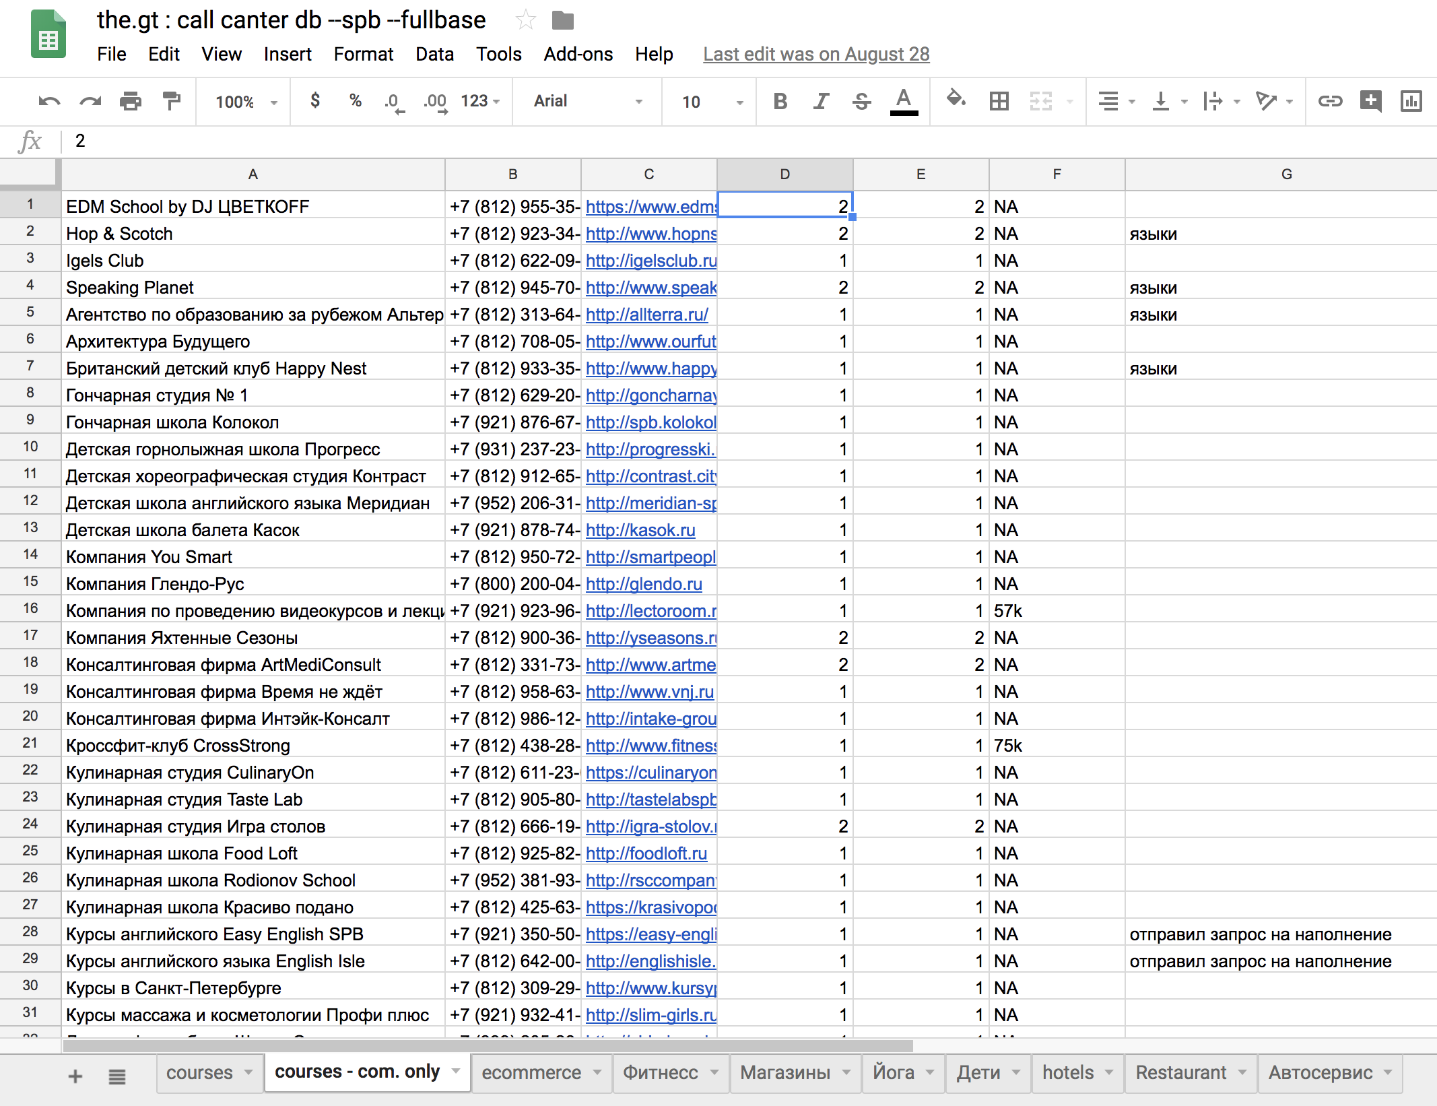Format as percent icon

pos(356,101)
